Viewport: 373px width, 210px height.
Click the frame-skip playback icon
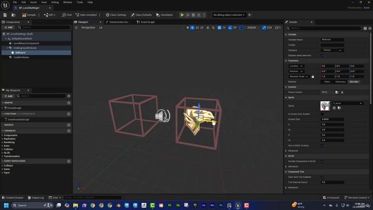(x=188, y=15)
